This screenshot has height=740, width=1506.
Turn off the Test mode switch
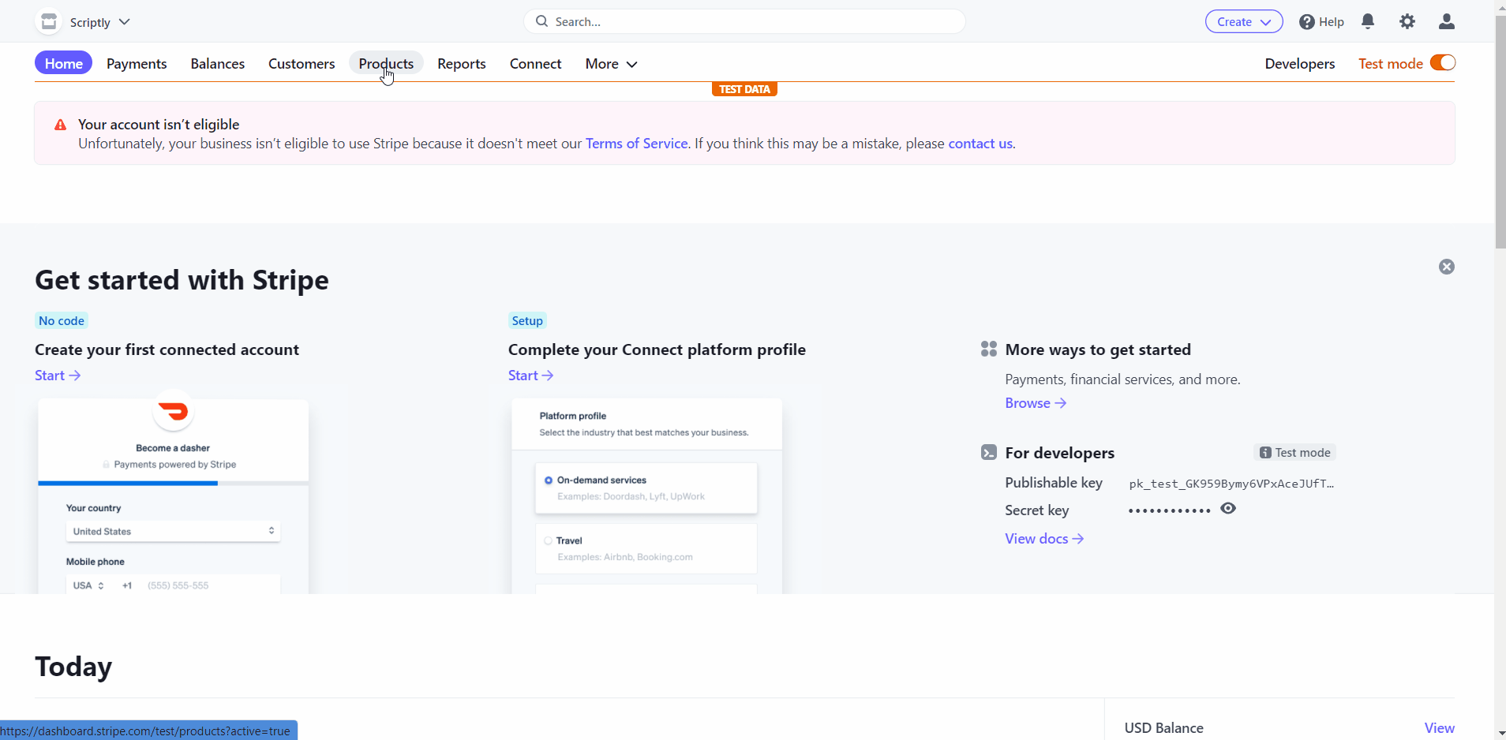[1443, 62]
